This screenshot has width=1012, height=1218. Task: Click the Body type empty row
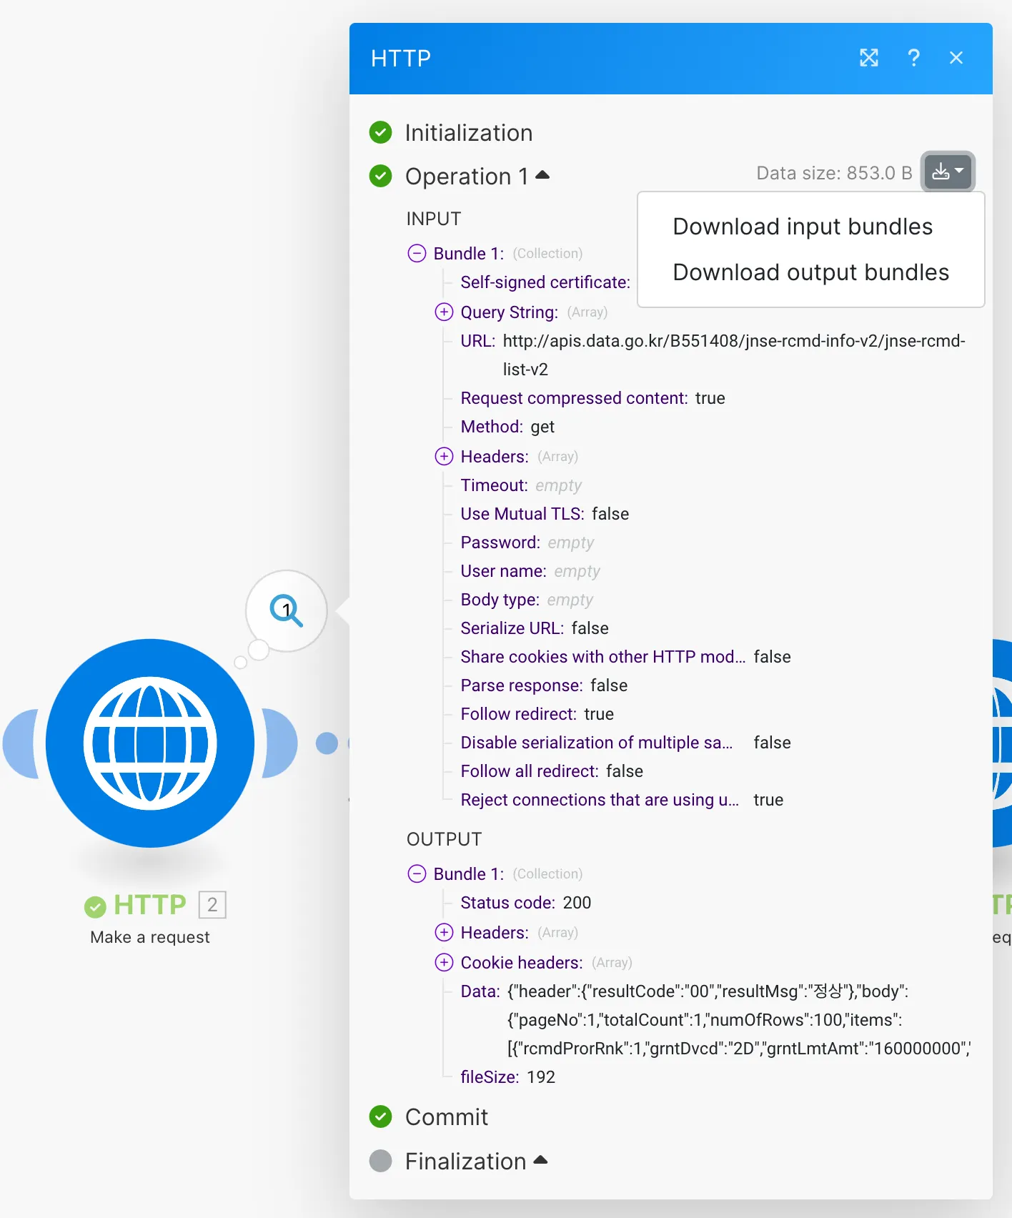(527, 600)
